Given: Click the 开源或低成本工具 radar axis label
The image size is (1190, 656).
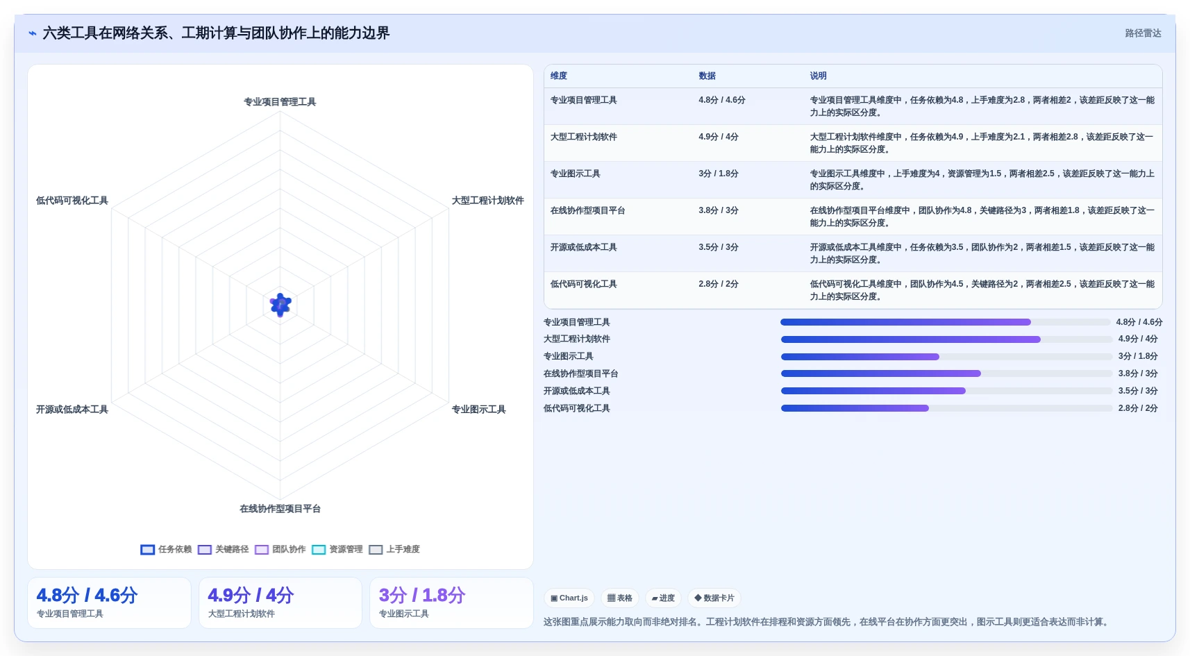Looking at the screenshot, I should (x=72, y=410).
